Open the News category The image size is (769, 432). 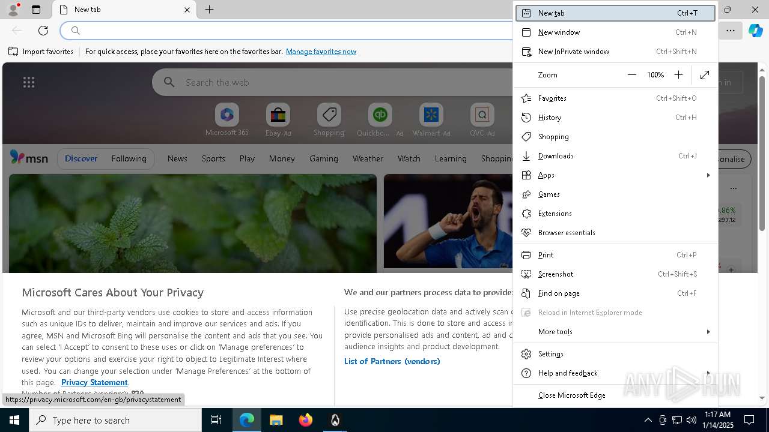tap(177, 158)
